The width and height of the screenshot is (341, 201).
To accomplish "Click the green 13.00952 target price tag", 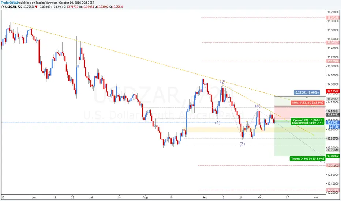I will click(333, 156).
